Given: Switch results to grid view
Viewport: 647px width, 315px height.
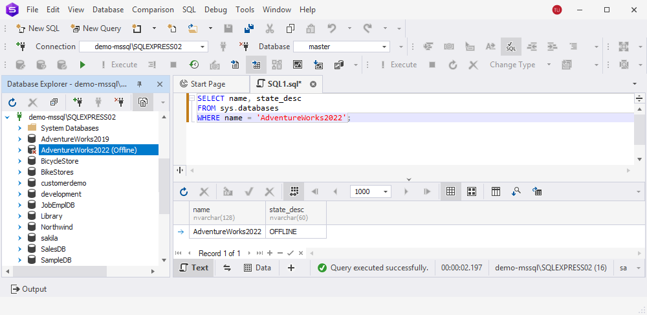Looking at the screenshot, I should [451, 191].
